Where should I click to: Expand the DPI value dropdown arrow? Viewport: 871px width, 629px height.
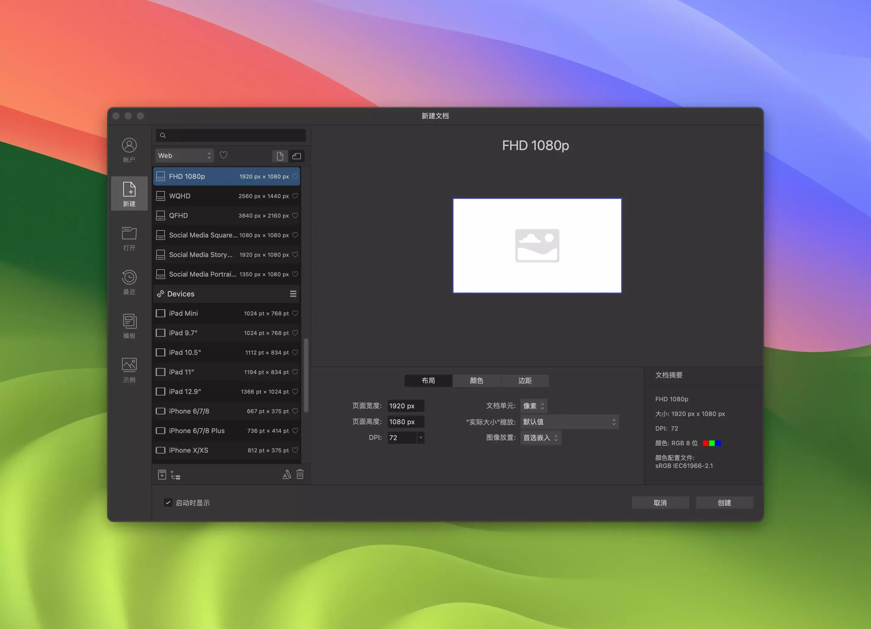pos(421,437)
